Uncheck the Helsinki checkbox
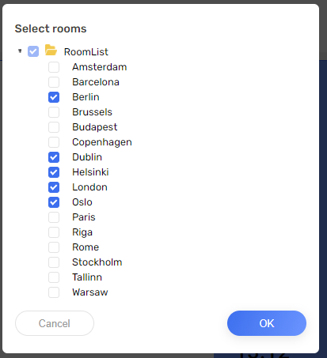 tap(54, 172)
